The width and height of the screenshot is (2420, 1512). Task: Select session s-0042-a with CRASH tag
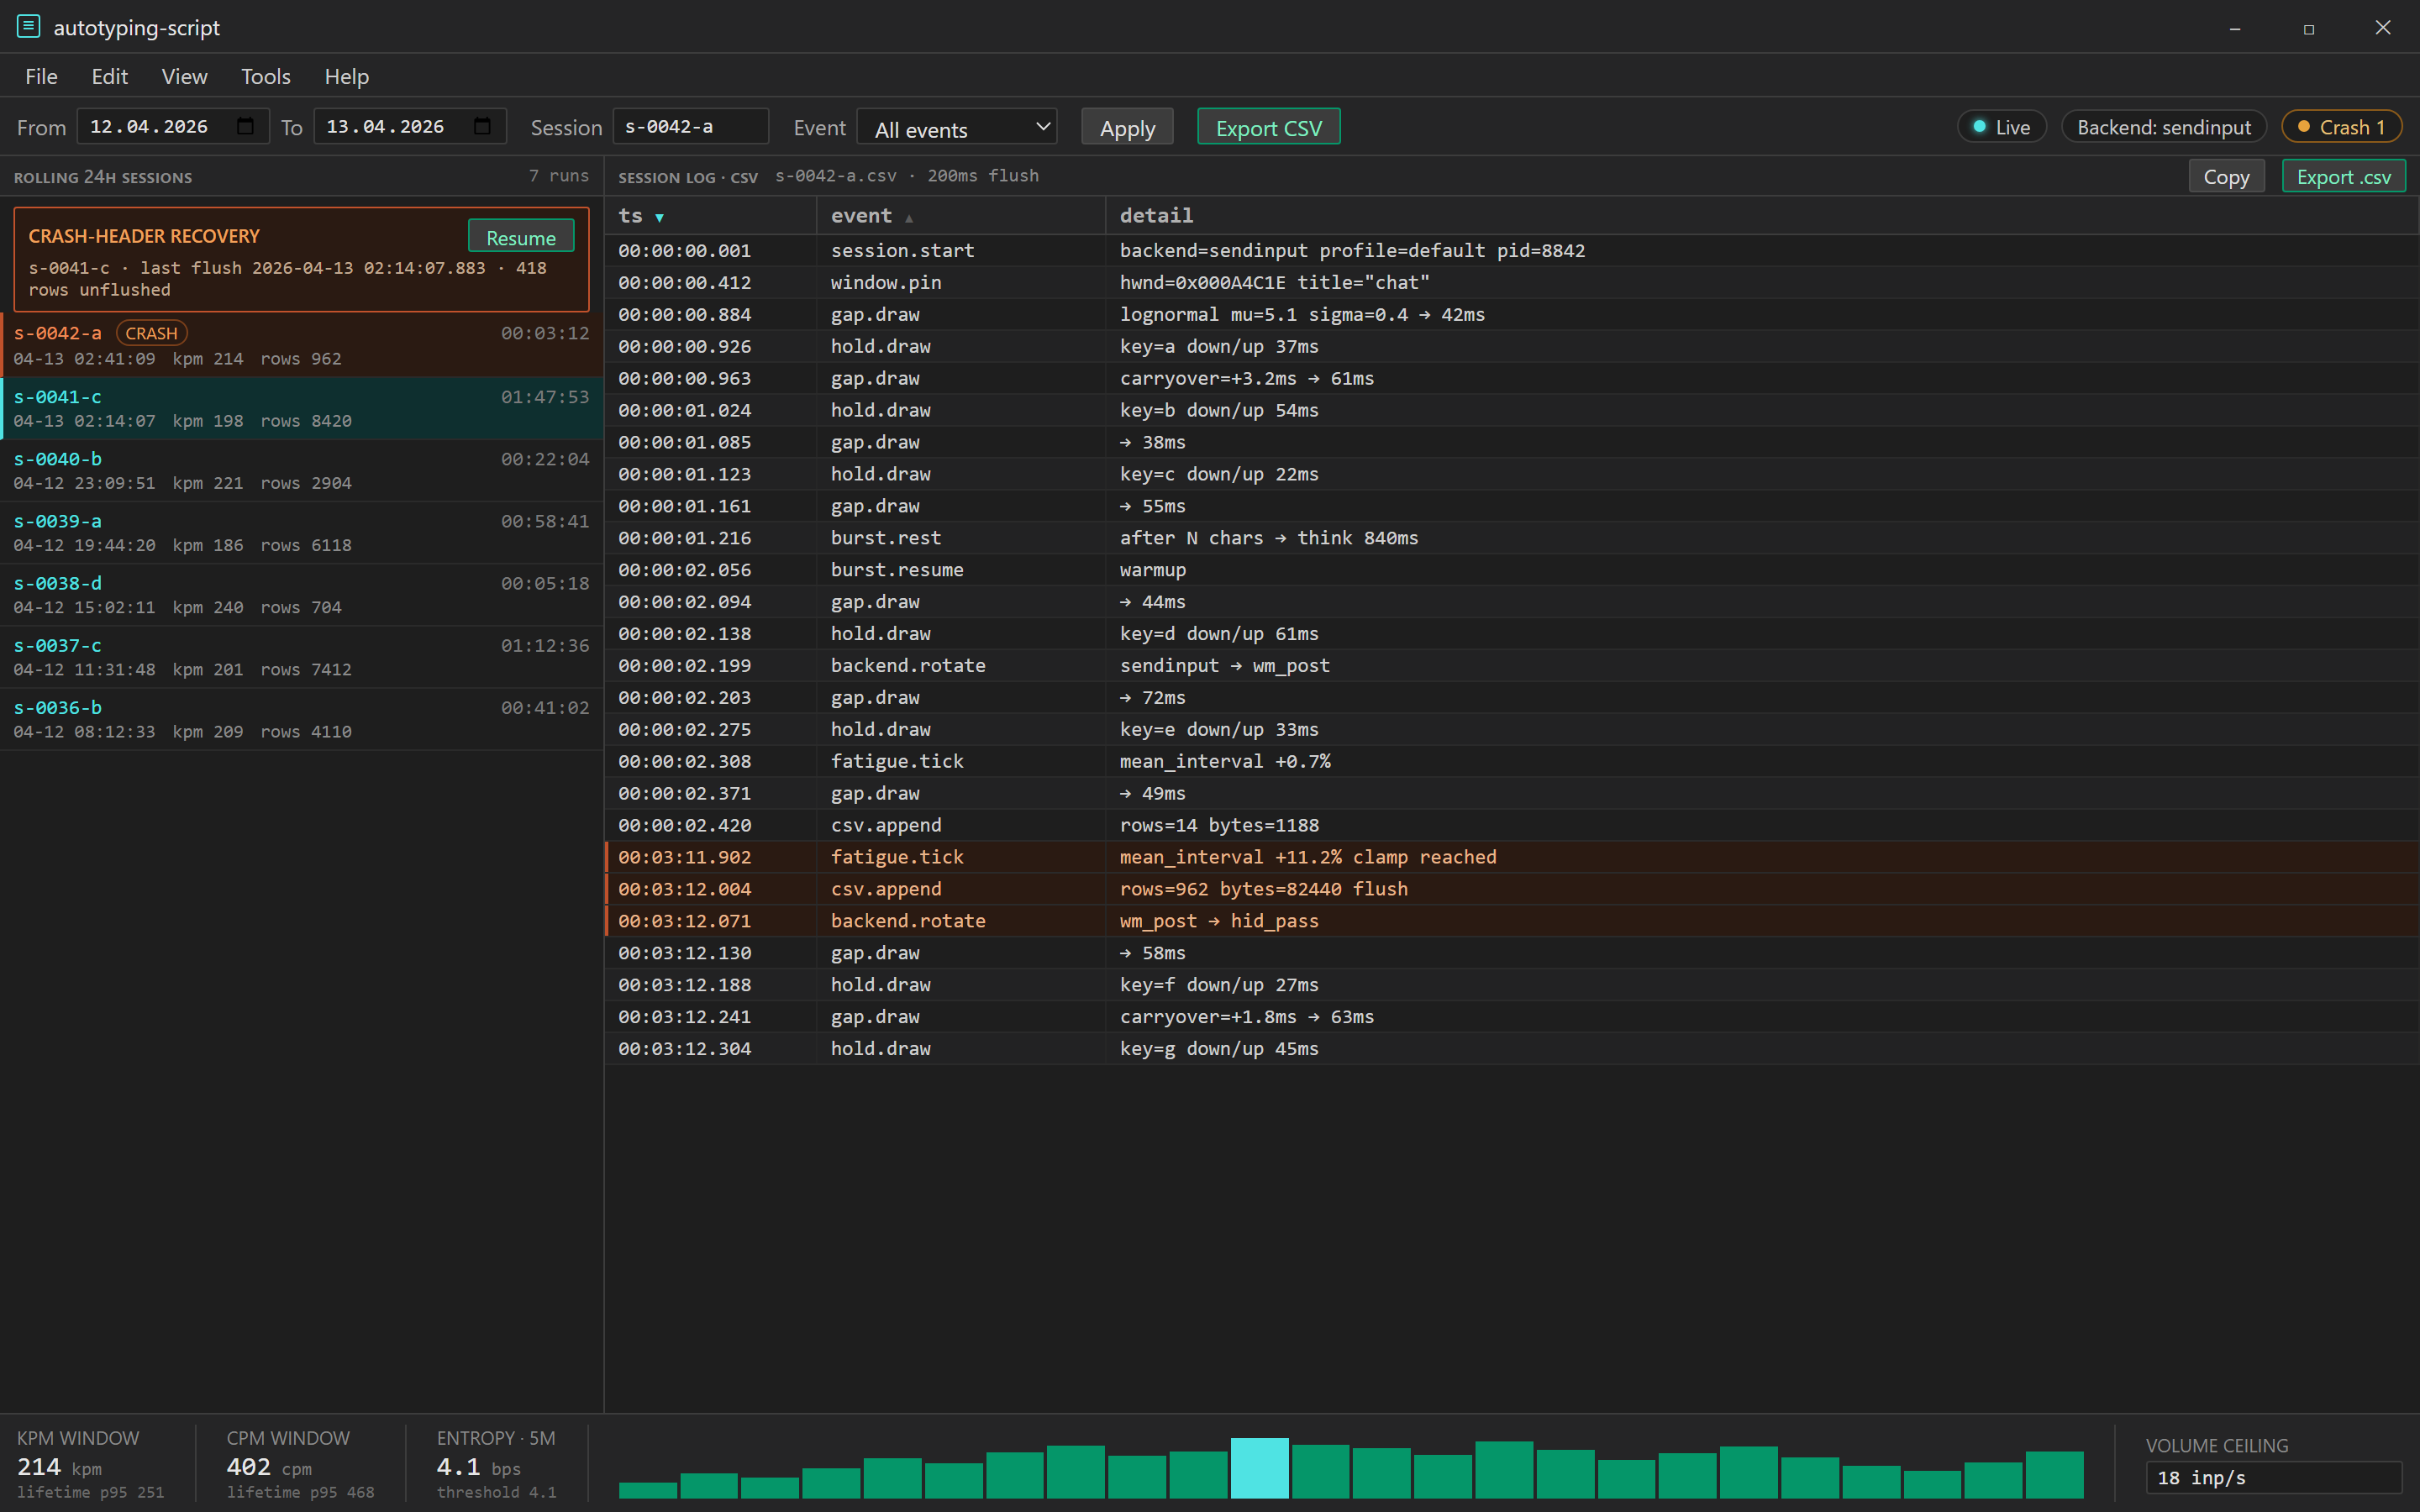[301, 345]
